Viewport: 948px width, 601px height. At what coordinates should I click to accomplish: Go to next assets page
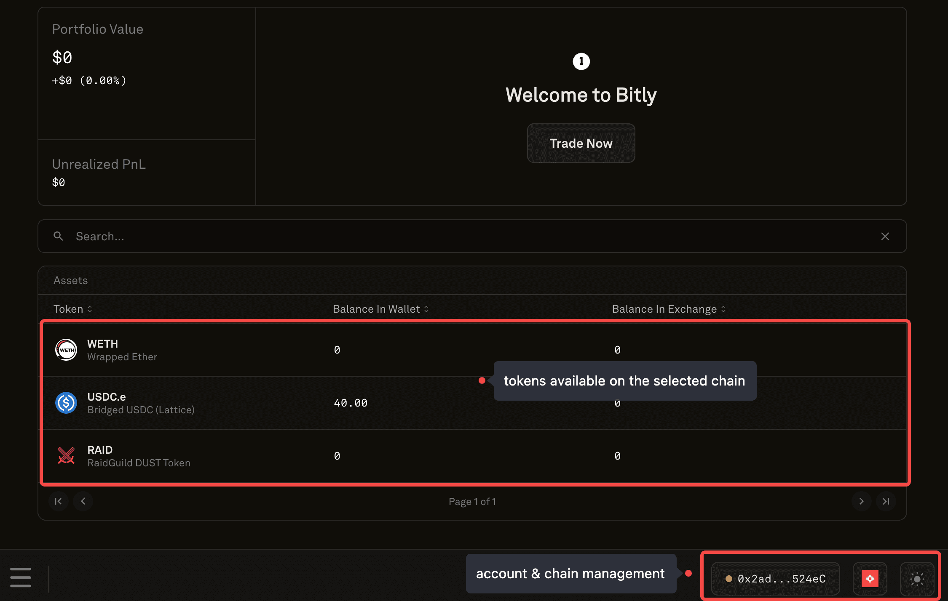point(861,501)
